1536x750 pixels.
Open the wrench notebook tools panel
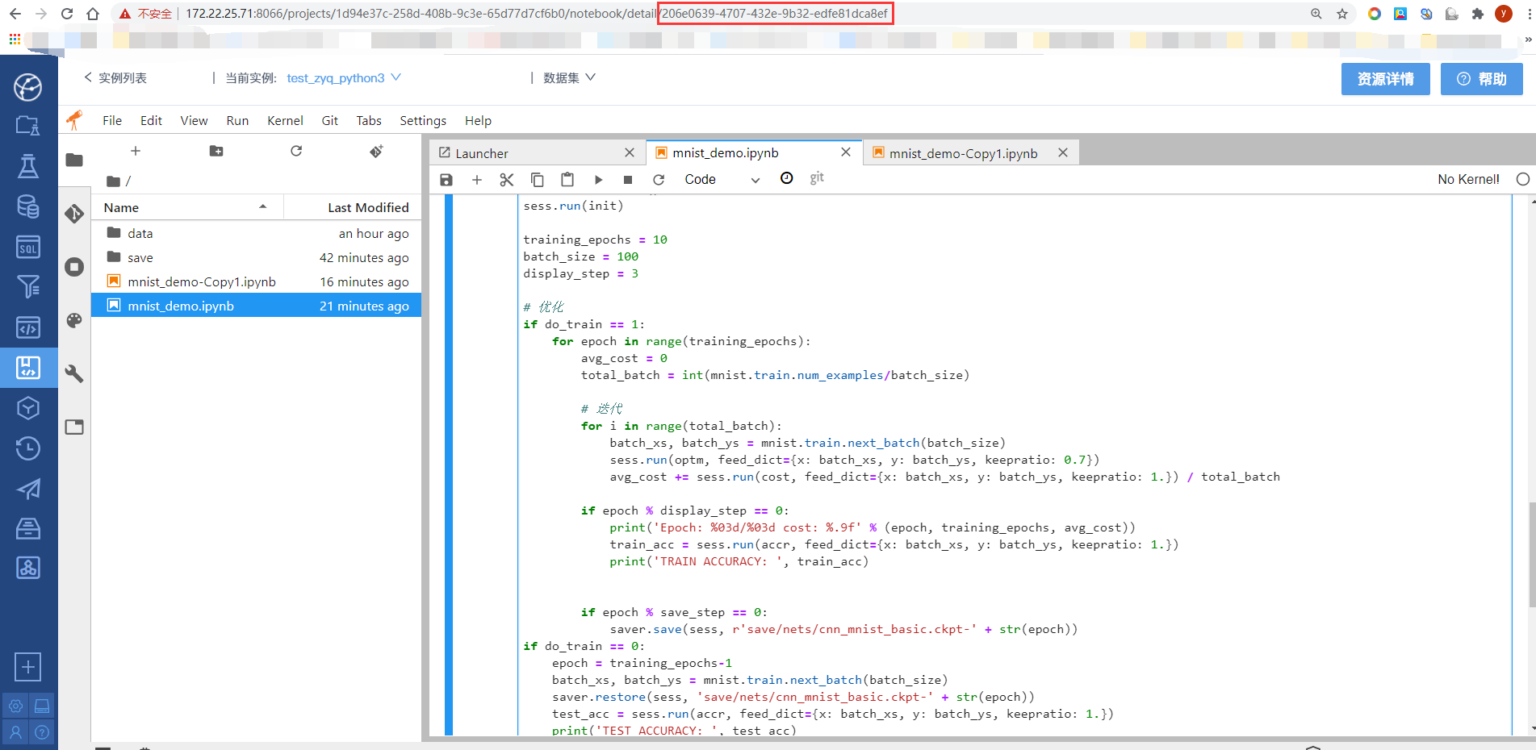tap(74, 373)
